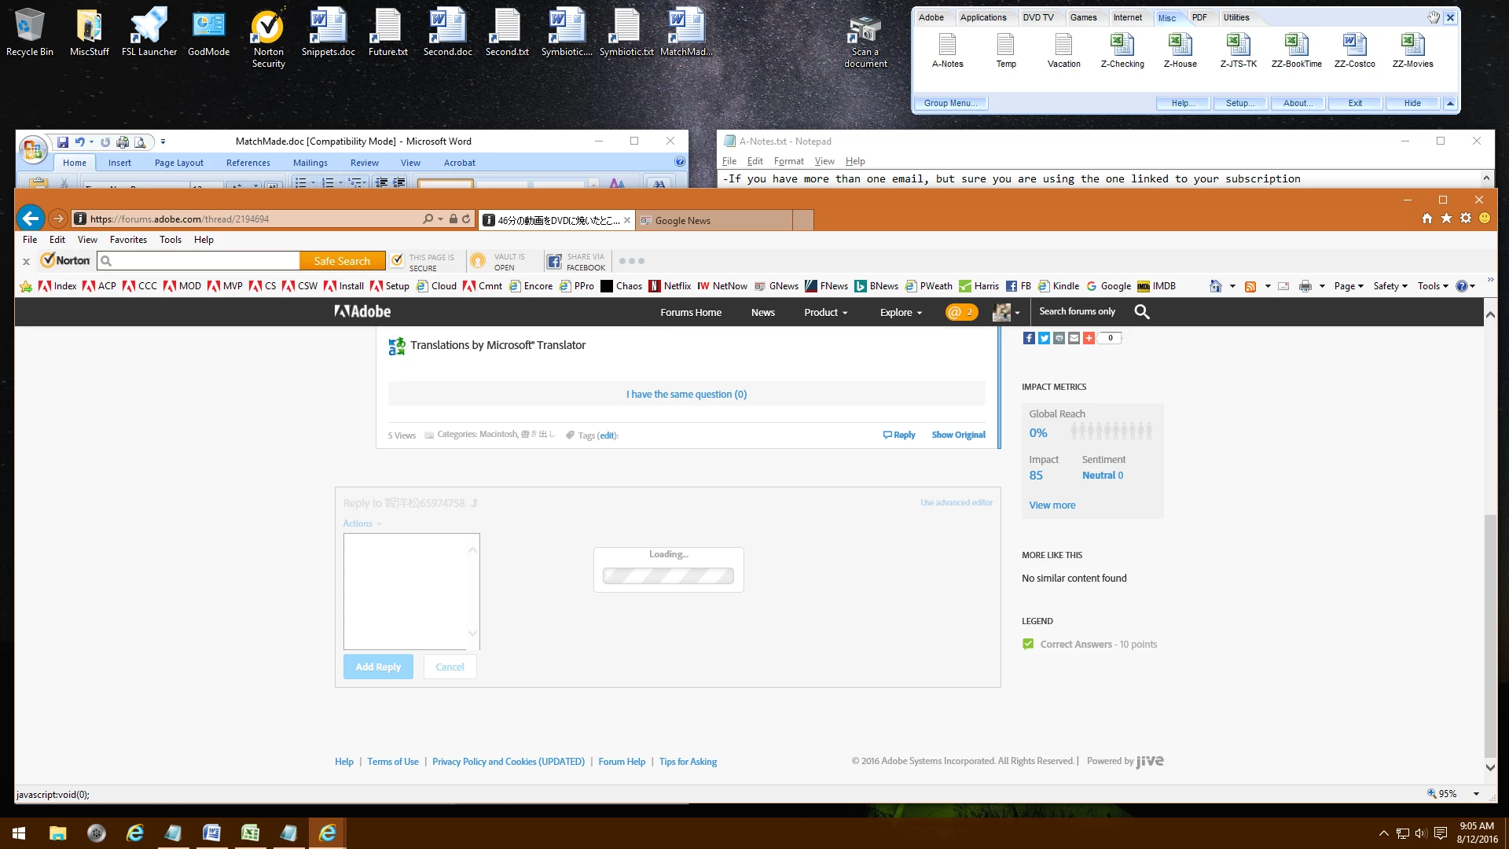Open Excel from the Windows taskbar
This screenshot has width=1509, height=849.
250,832
